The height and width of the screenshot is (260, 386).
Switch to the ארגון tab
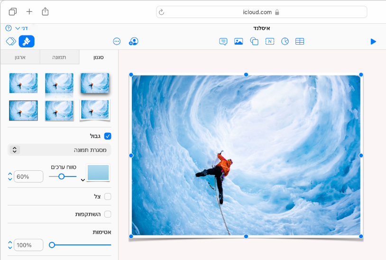20,57
